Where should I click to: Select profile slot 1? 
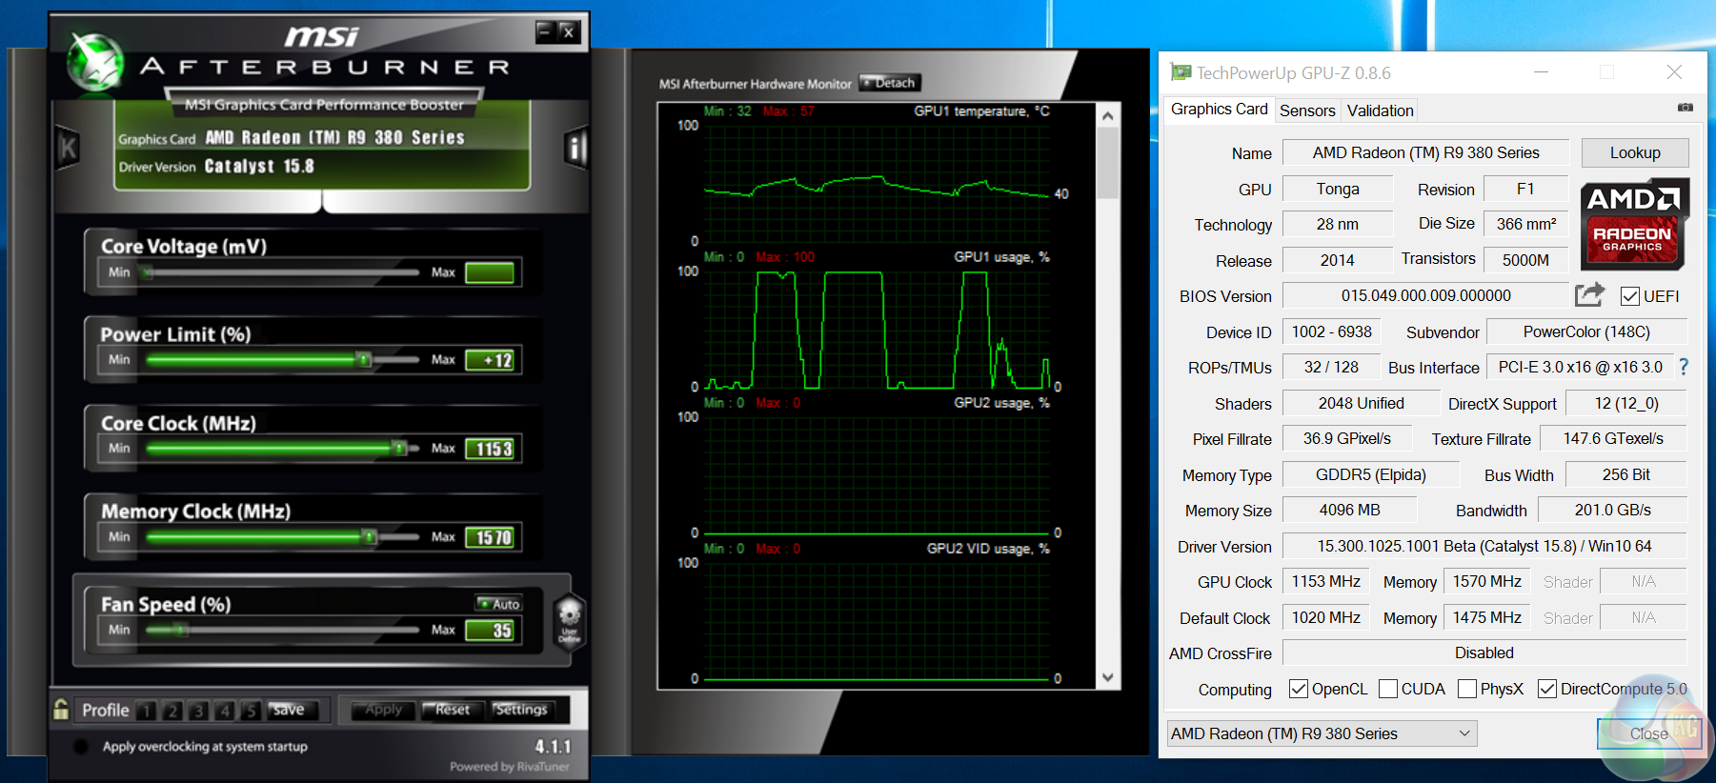click(146, 711)
